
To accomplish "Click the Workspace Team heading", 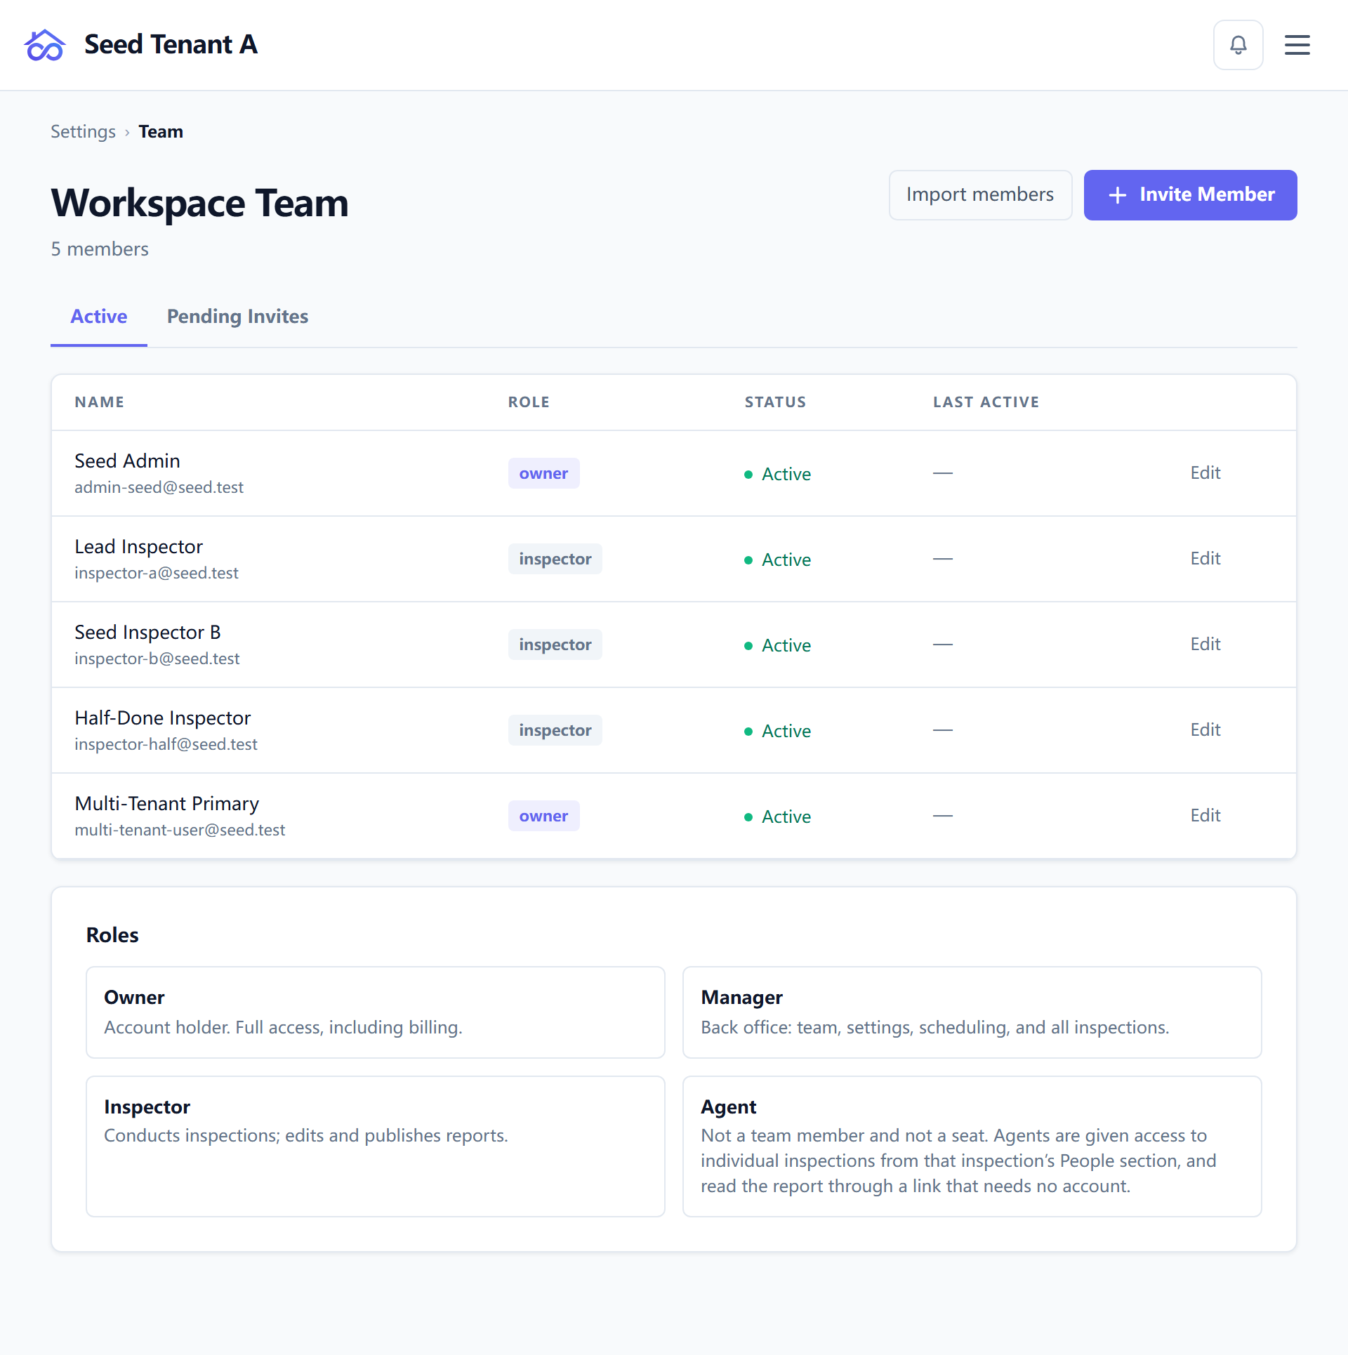I will tap(199, 204).
